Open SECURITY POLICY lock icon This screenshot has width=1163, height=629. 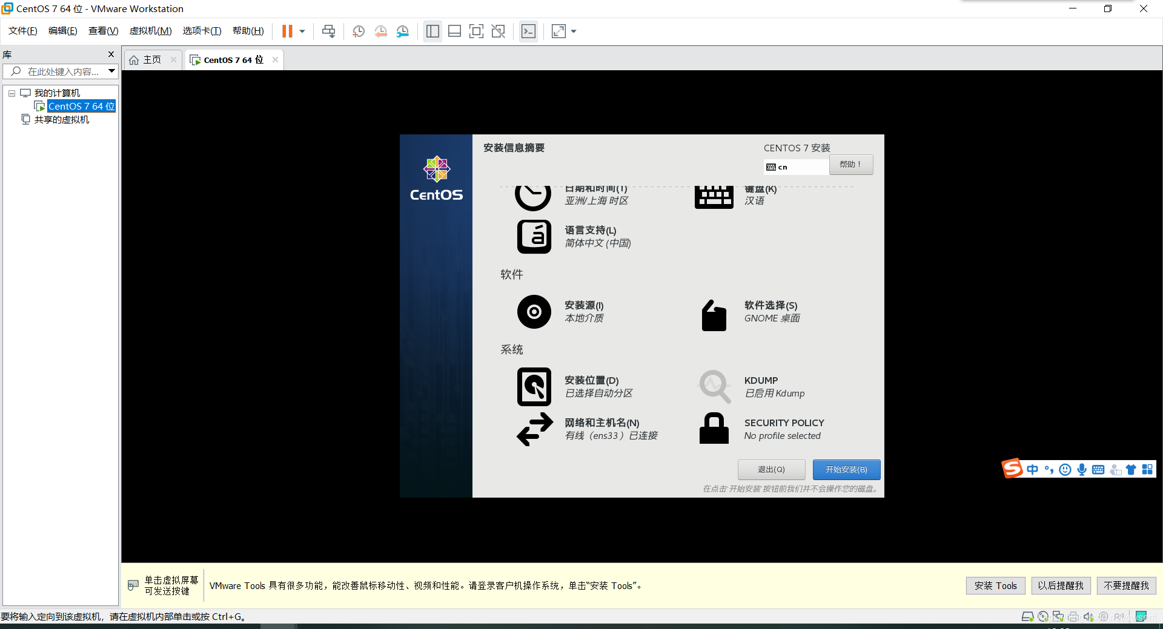tap(714, 429)
